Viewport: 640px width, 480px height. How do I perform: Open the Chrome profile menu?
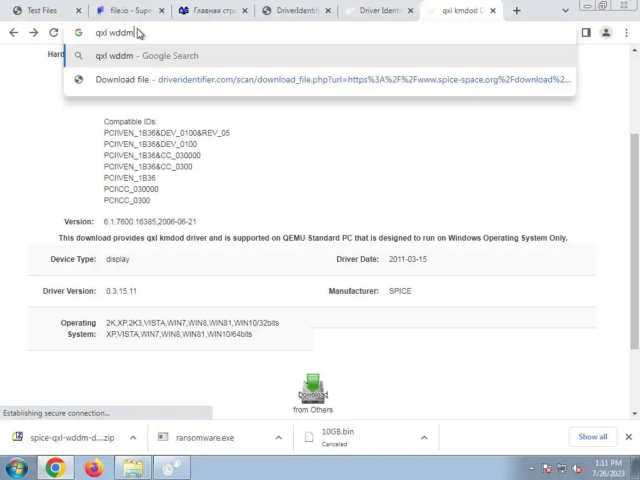tap(606, 32)
